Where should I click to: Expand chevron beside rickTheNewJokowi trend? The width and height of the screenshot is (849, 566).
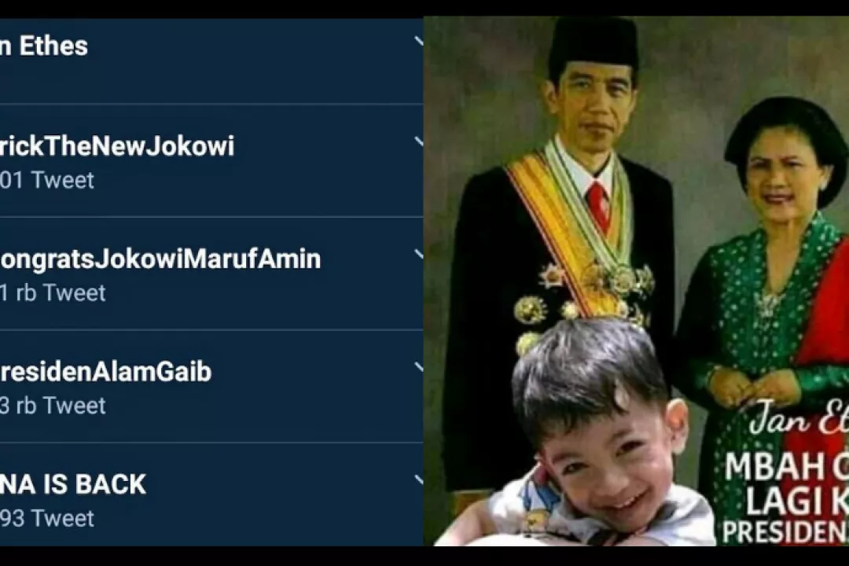pyautogui.click(x=418, y=142)
